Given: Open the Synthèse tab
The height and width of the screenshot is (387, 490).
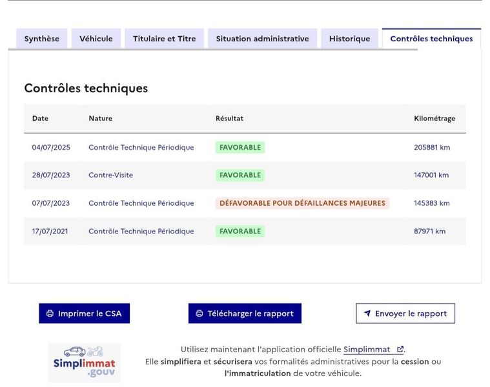Looking at the screenshot, I should click(x=41, y=39).
